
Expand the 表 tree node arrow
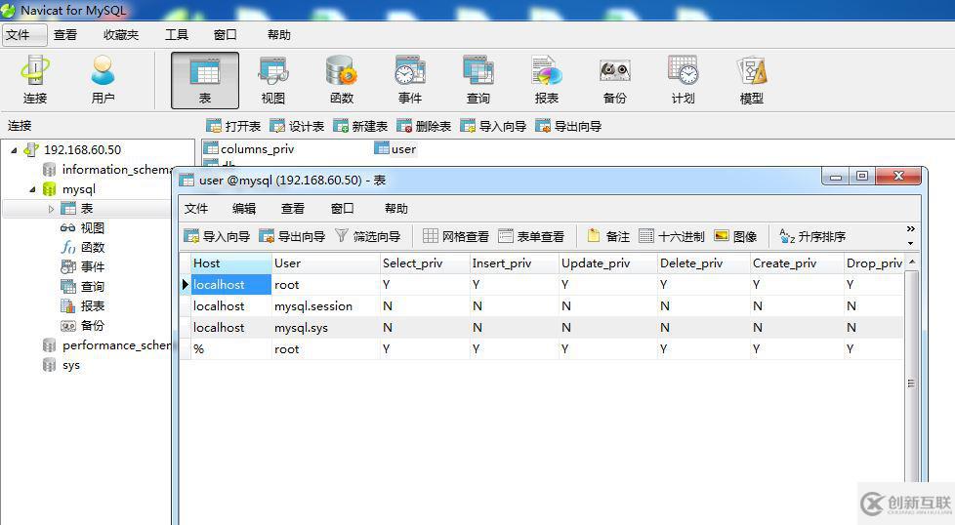[51, 209]
